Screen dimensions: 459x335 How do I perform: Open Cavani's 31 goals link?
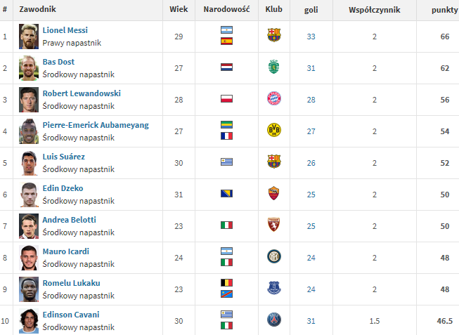pos(311,321)
